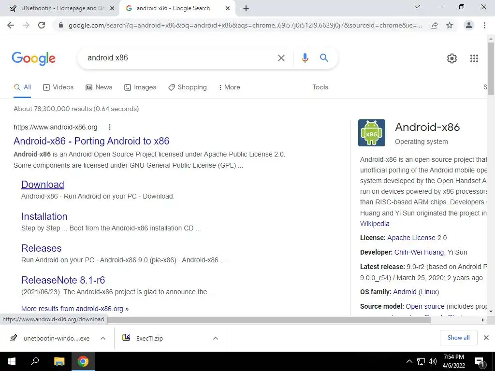Expand ExecTI.zip download options arrow
This screenshot has height=371, width=495.
pyautogui.click(x=216, y=338)
